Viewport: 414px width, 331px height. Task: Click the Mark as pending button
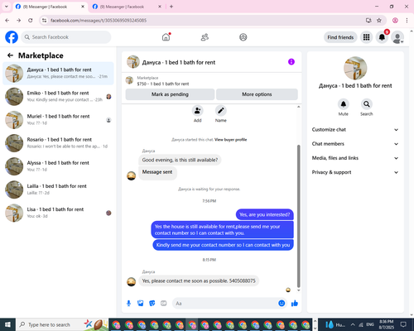pos(170,94)
